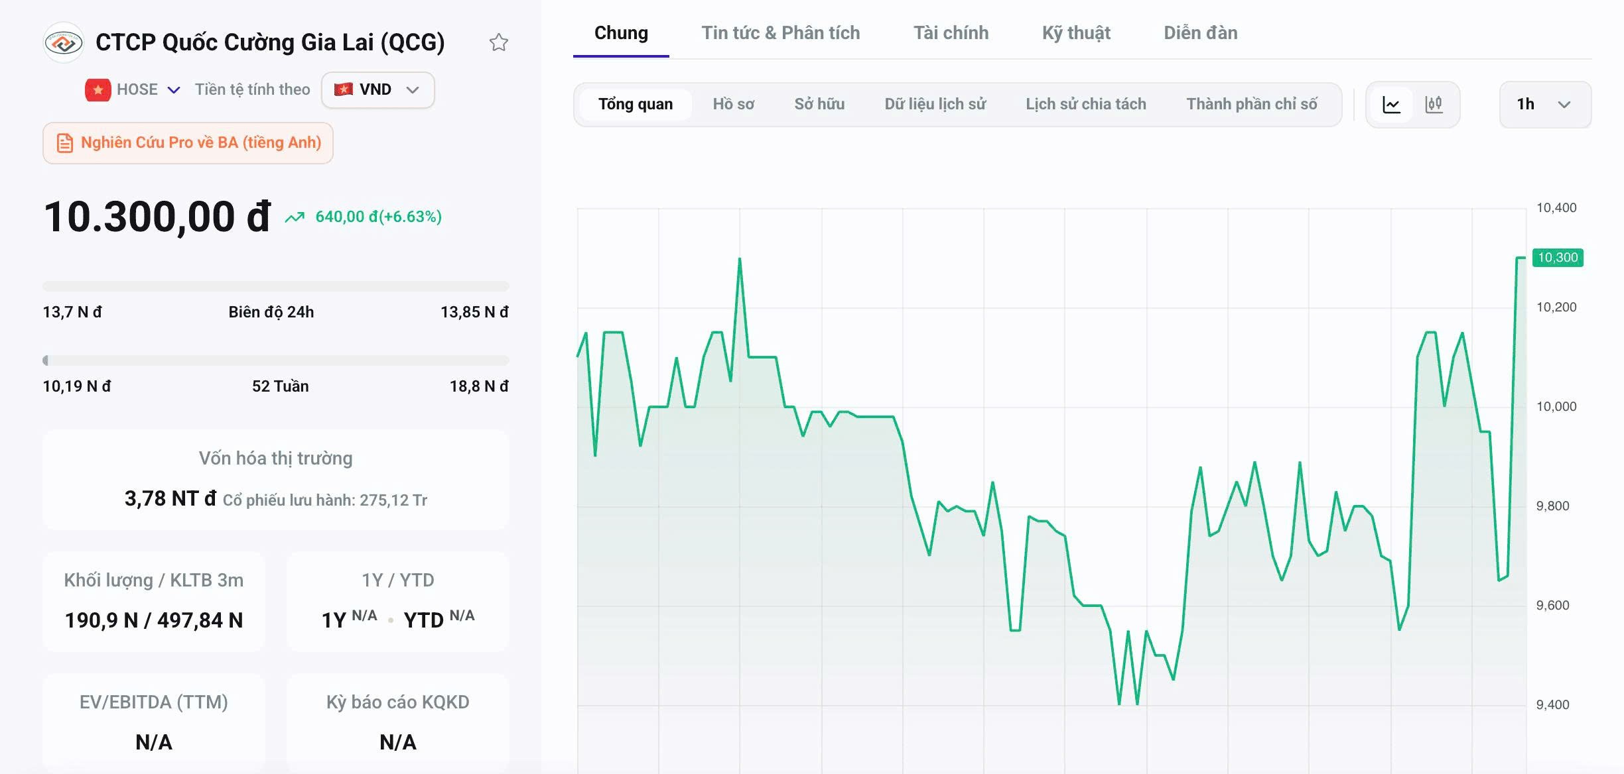Select the Hồ sơ sub-tab
The width and height of the screenshot is (1624, 774).
point(733,104)
